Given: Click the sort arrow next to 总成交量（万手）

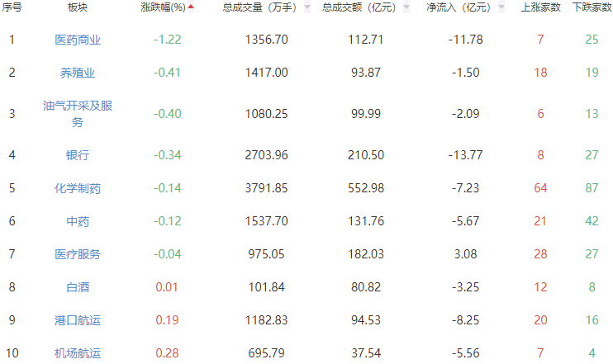Looking at the screenshot, I should coord(307,7).
